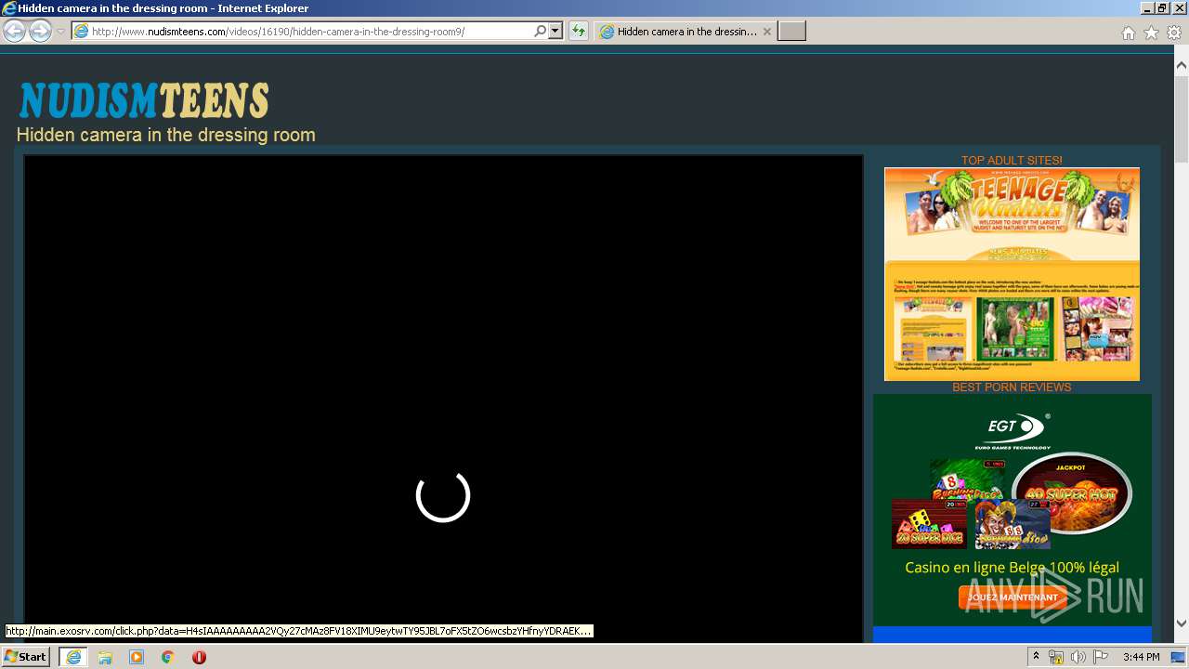The image size is (1189, 669).
Task: Click the vertical scrollbar thumb
Action: tap(1182, 118)
